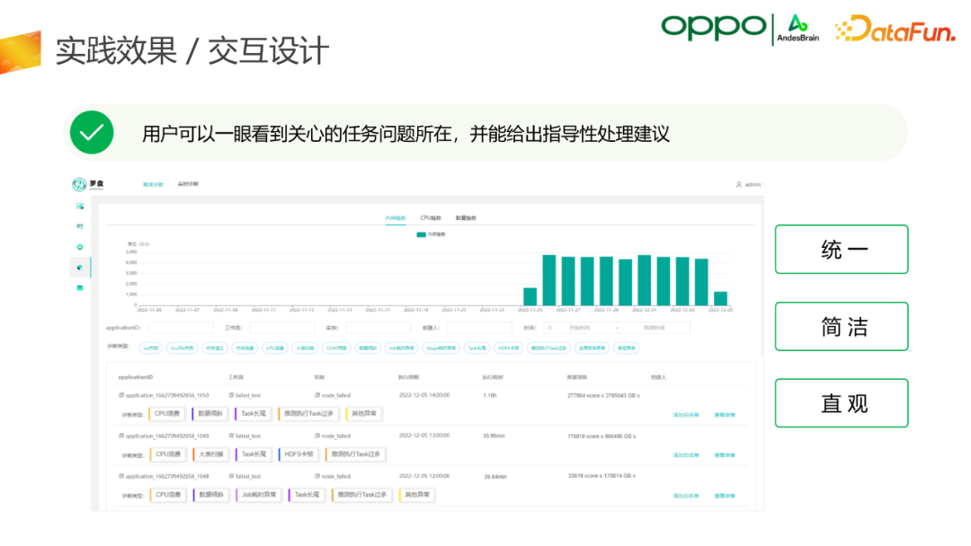Open the bar-chart icon in the left sidebar
This screenshot has height=546, width=971.
tap(80, 226)
